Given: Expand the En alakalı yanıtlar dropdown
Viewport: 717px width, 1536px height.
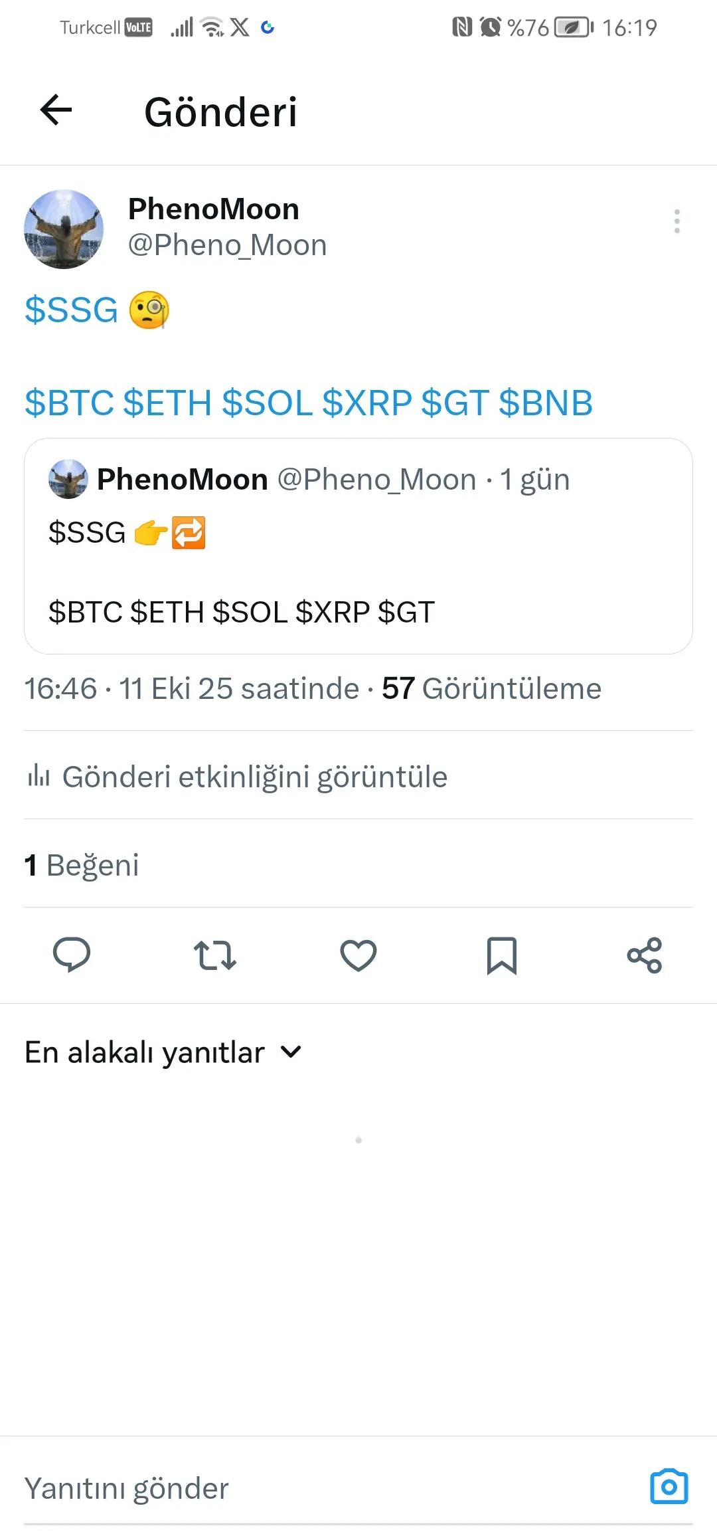Looking at the screenshot, I should pos(291,1052).
